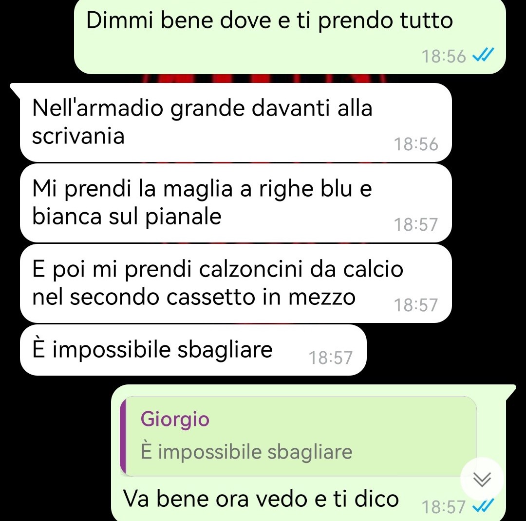The image size is (526, 521).
Task: Tap the 18:57 timestamp on 'Va bene' message
Action: tap(444, 507)
